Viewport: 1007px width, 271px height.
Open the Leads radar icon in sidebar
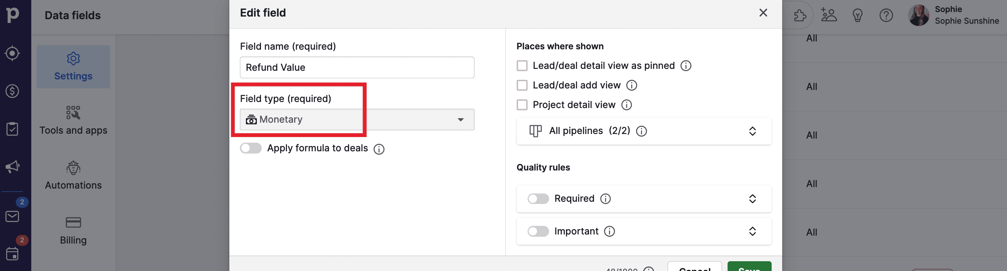[12, 53]
